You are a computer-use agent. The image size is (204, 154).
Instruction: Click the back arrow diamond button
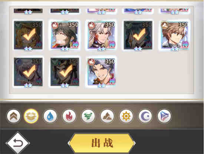(x=18, y=143)
